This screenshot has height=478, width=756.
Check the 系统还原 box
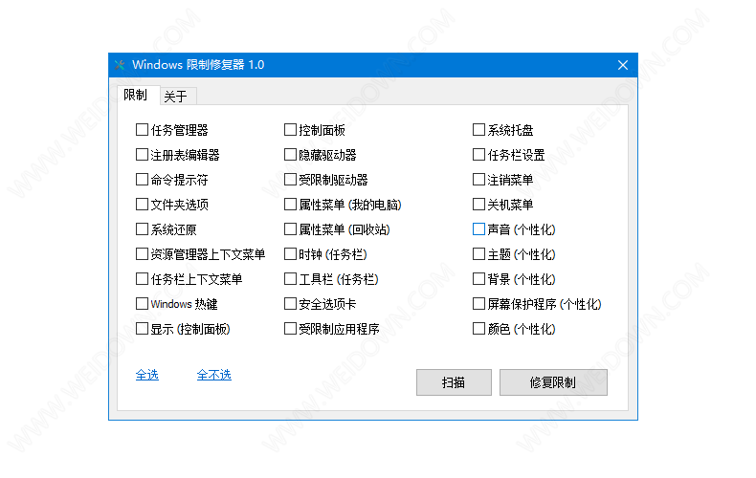pos(142,229)
